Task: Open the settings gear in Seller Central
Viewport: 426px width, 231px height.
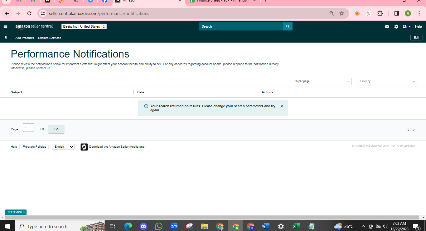Action: pos(396,27)
